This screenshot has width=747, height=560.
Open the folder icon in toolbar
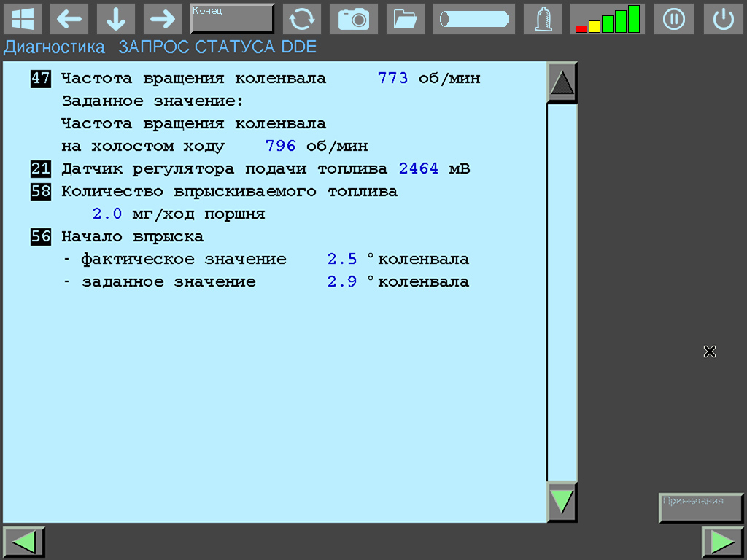pyautogui.click(x=406, y=19)
